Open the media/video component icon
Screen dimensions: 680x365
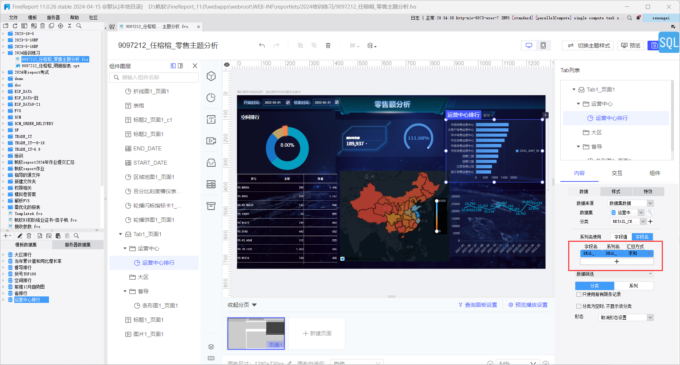(x=211, y=141)
